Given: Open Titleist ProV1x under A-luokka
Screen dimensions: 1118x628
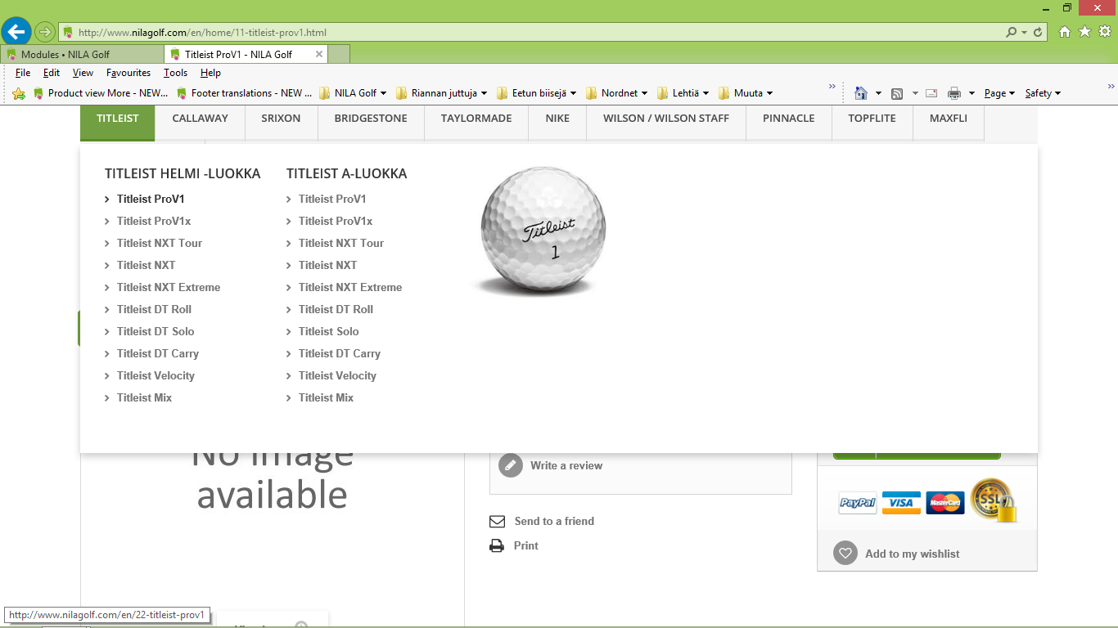Looking at the screenshot, I should click(336, 221).
